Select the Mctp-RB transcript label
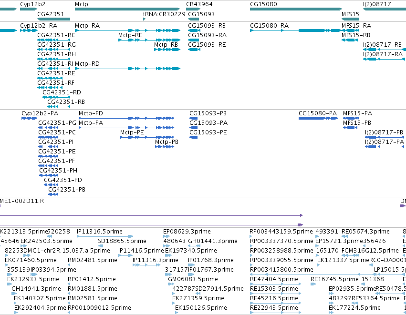This screenshot has width=406, height=315. pos(166,45)
